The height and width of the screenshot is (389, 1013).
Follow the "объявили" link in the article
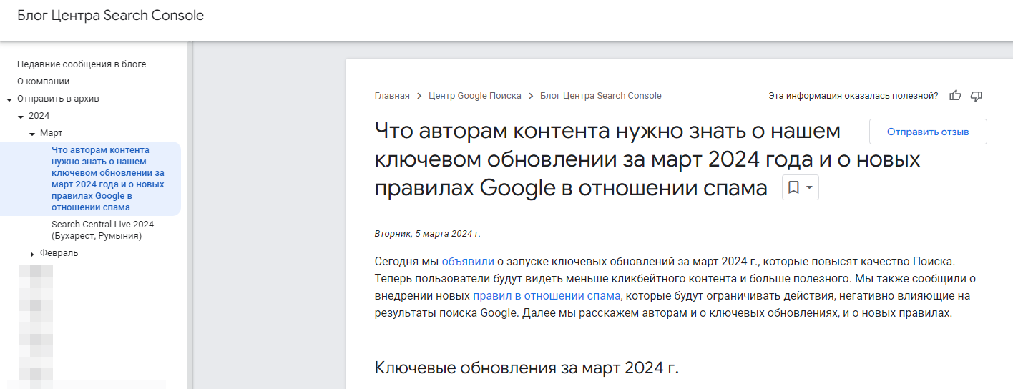(467, 260)
